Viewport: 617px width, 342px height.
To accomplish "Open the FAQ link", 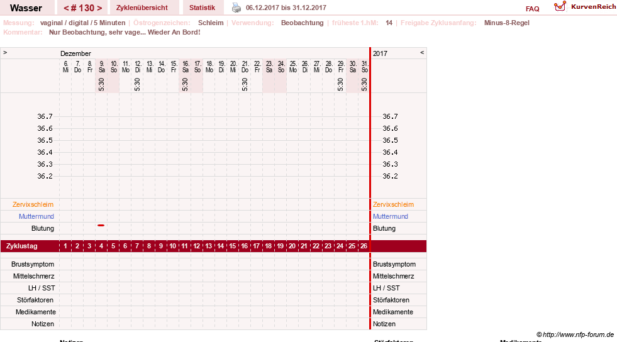I will [532, 9].
